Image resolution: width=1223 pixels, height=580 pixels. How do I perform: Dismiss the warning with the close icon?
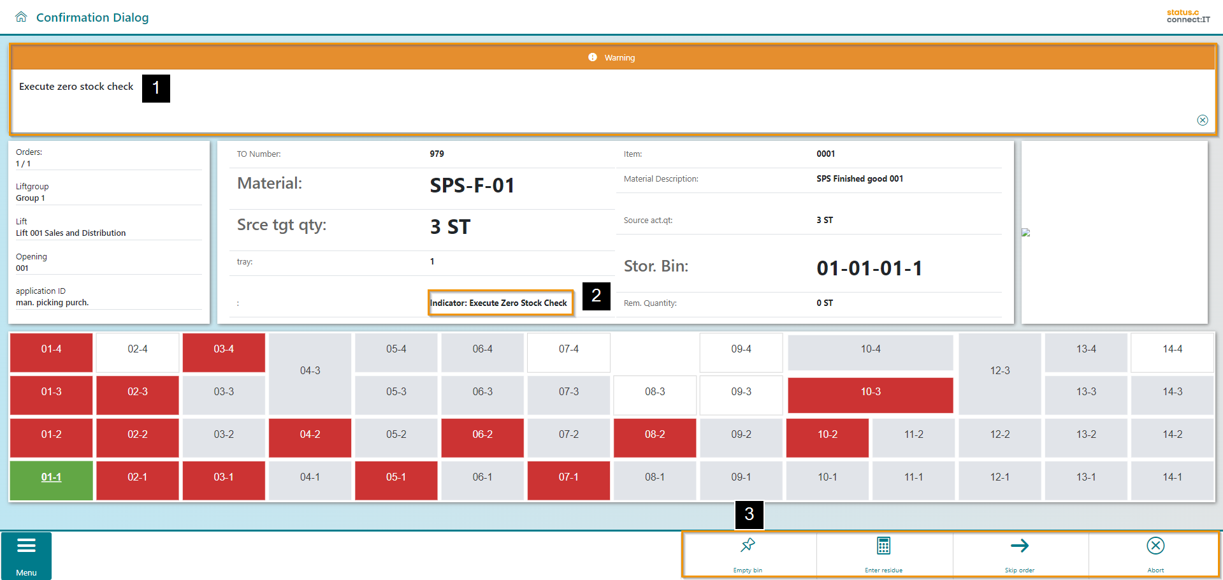(x=1202, y=120)
